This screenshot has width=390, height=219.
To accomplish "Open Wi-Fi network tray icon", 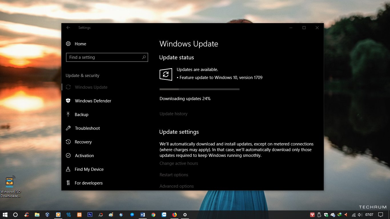I will [x=354, y=215].
